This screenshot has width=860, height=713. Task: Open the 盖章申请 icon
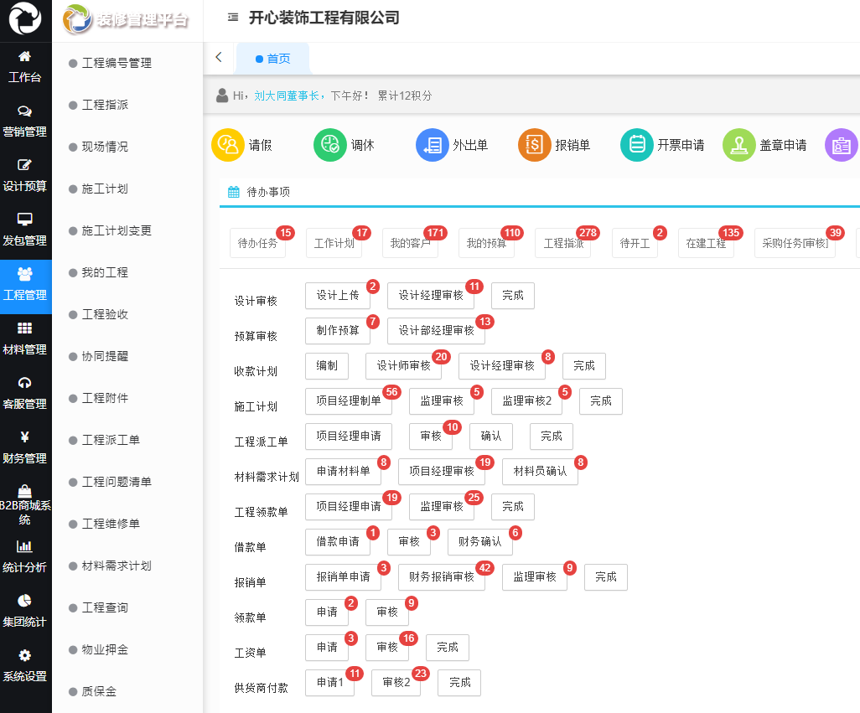coord(738,144)
